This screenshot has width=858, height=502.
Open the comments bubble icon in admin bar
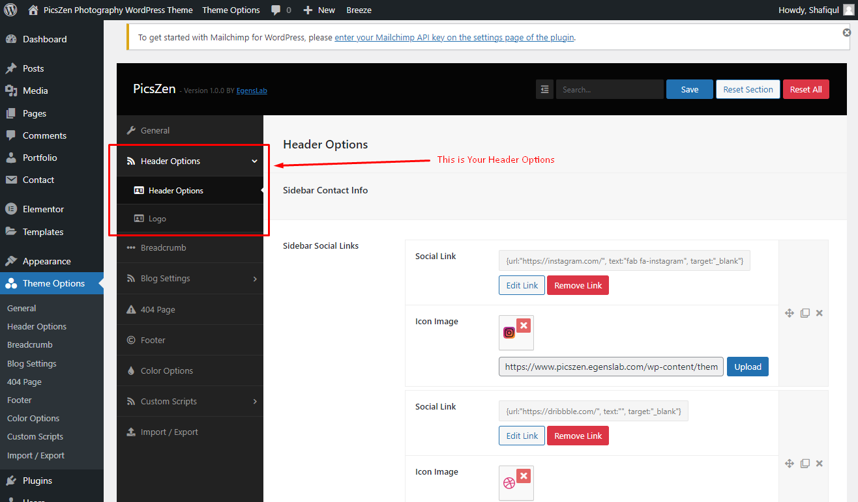click(x=276, y=10)
